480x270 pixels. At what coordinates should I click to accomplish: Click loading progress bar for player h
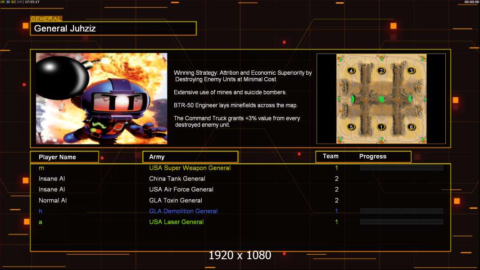(x=402, y=211)
